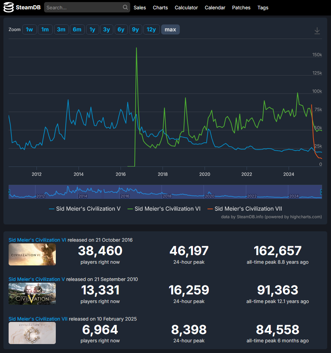Toggle Civilization VII series in legend
This screenshot has height=353, width=331.
click(x=245, y=209)
